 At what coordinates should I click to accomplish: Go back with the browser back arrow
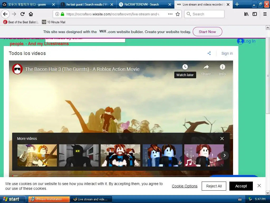click(5, 14)
